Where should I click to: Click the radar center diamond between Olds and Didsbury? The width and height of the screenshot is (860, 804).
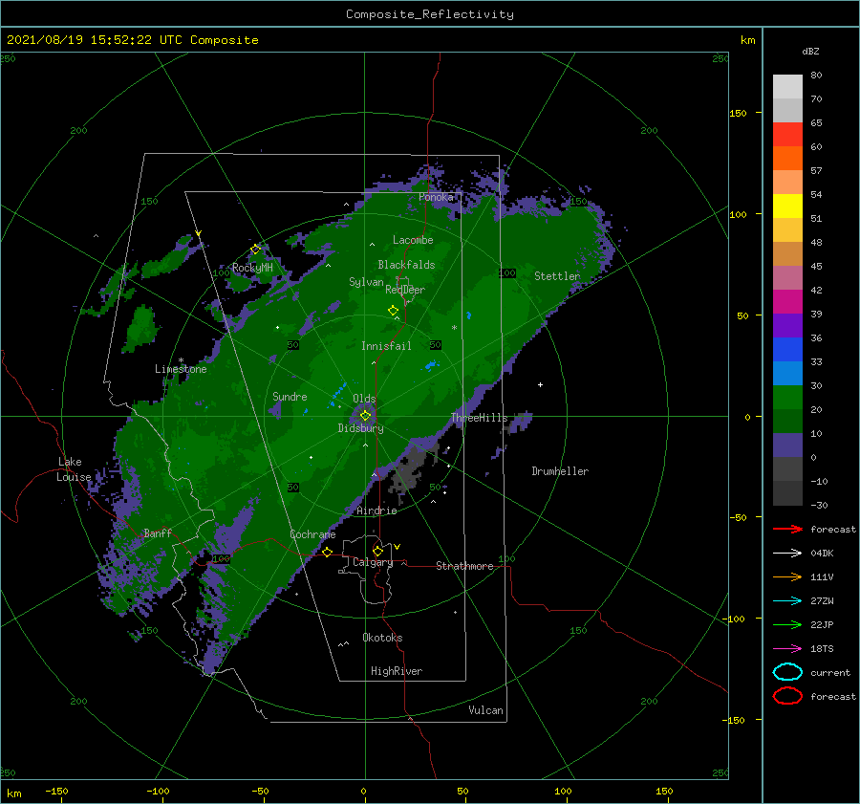click(365, 416)
